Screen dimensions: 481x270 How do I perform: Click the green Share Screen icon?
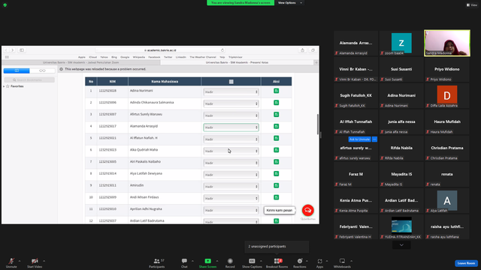[207, 261]
